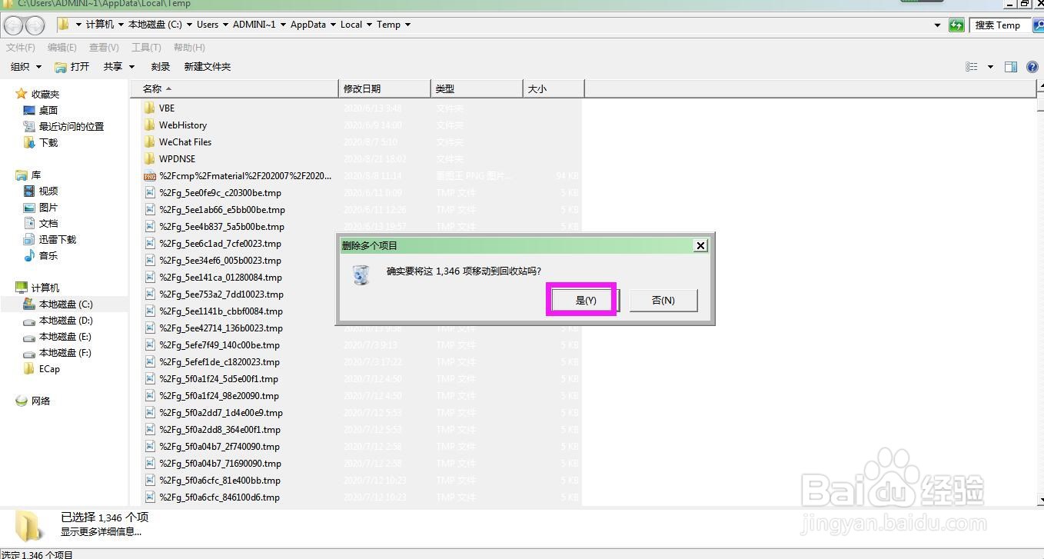Image resolution: width=1044 pixels, height=559 pixels.
Task: Click the 刻录 toolbar button
Action: click(x=161, y=67)
